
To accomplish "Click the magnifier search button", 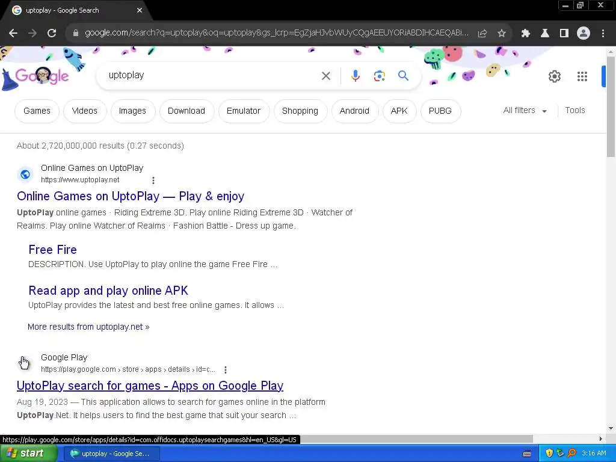I will coord(404,76).
